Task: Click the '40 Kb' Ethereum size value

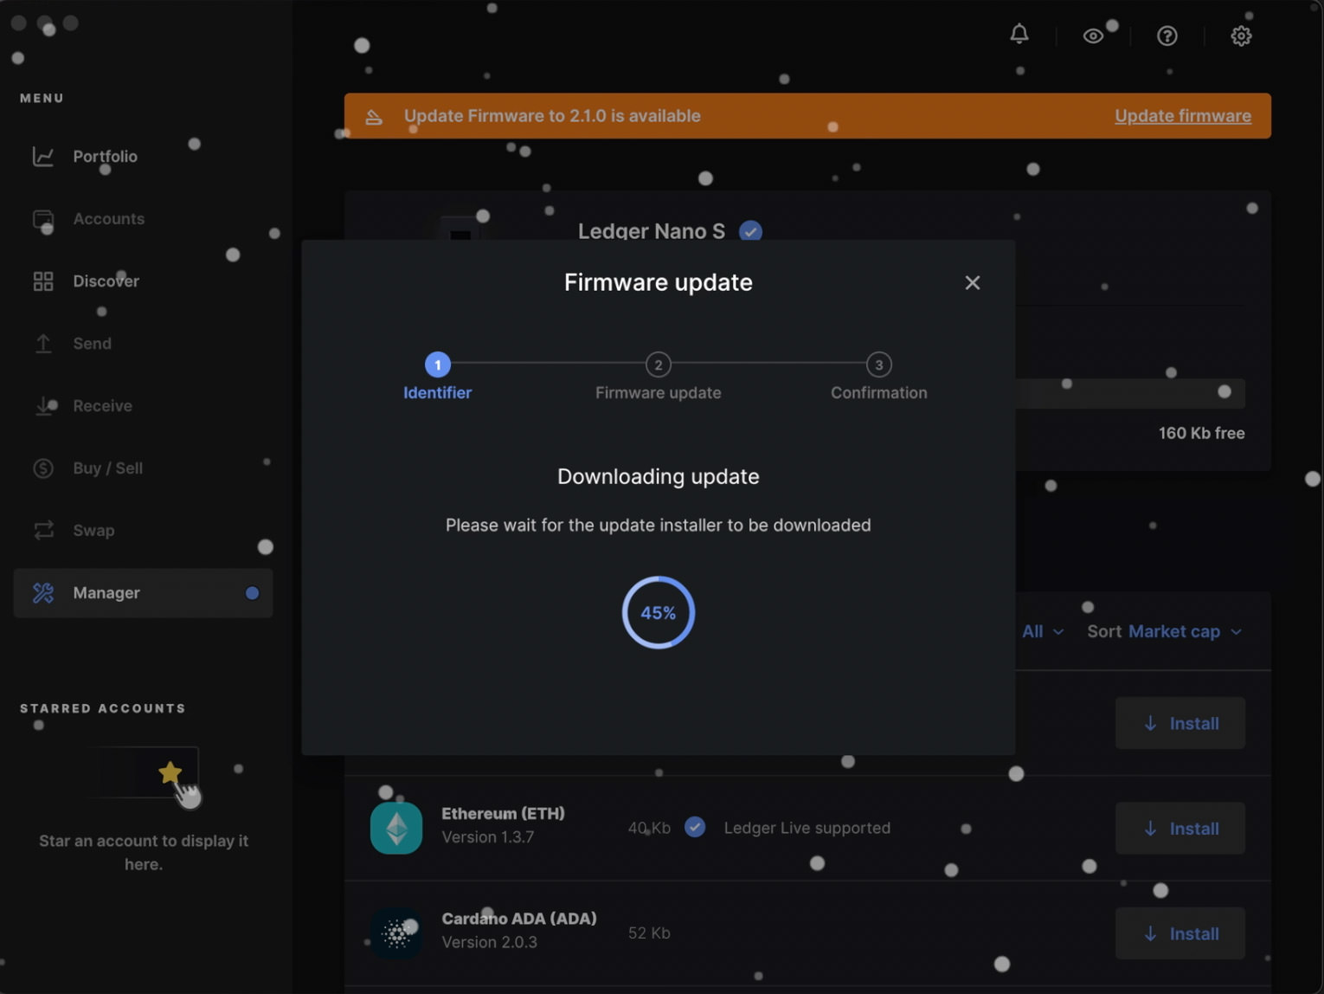Action: (649, 829)
